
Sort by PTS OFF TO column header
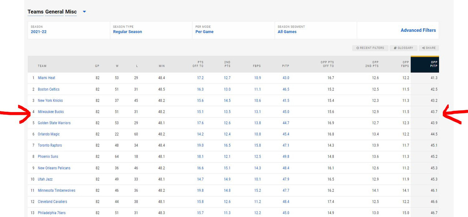[x=198, y=64]
